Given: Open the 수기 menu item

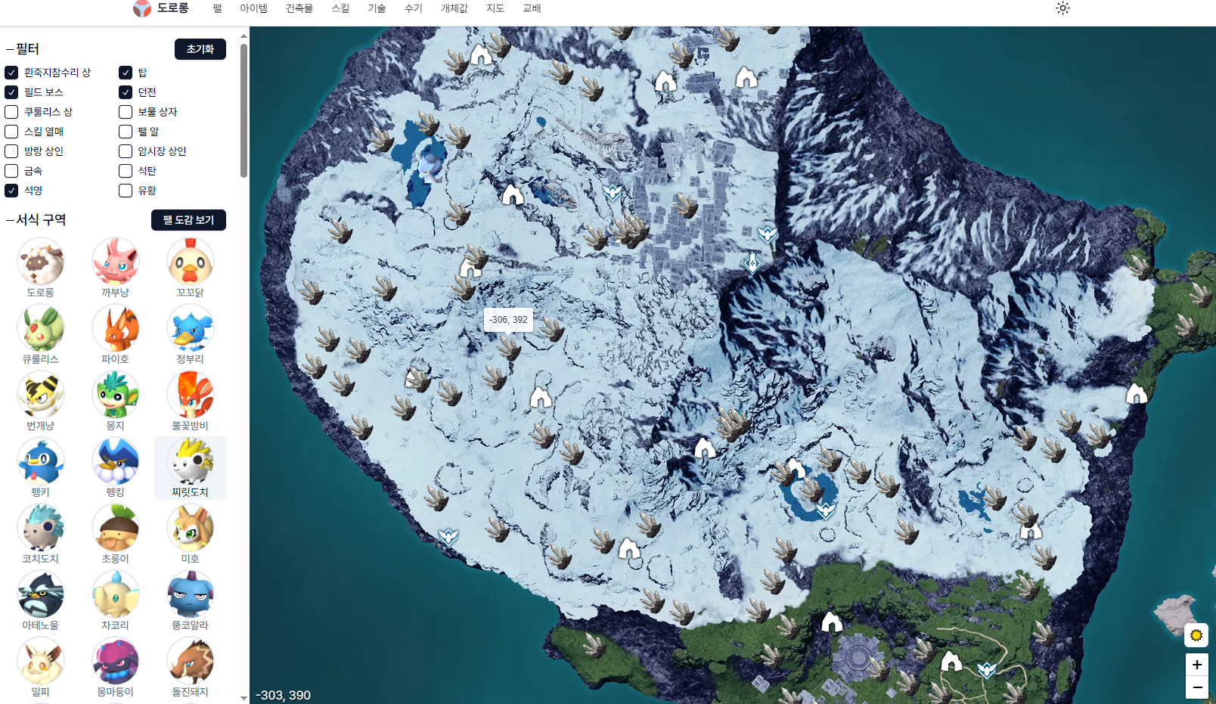Looking at the screenshot, I should point(413,8).
